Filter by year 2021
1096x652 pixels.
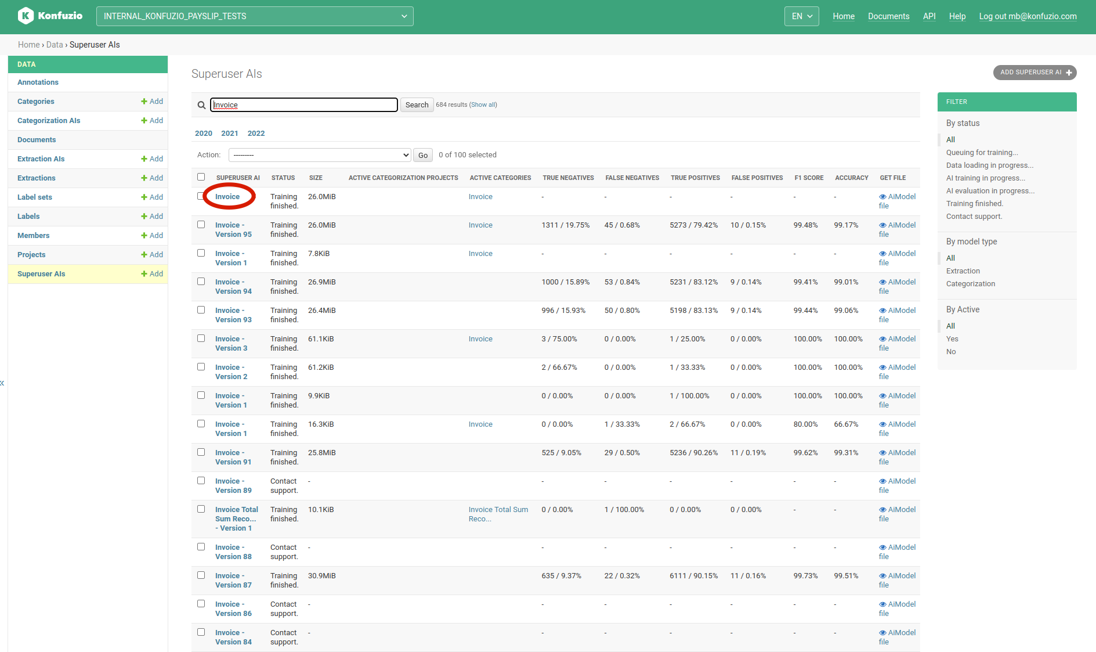[x=230, y=134]
